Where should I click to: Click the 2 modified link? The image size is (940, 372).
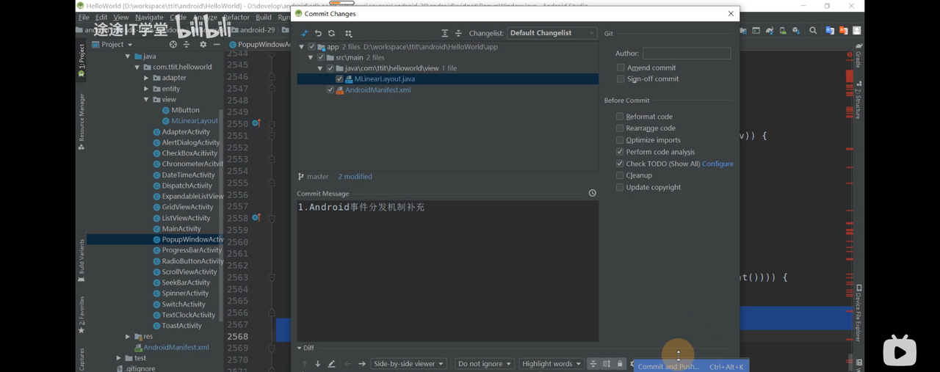[x=355, y=177]
